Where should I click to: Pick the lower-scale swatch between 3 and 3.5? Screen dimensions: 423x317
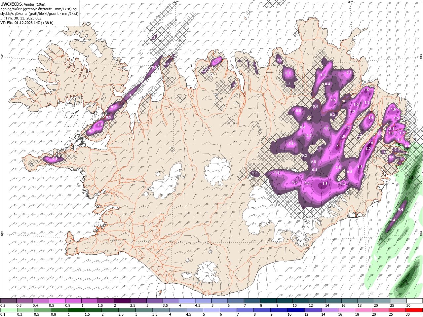pos(144,310)
